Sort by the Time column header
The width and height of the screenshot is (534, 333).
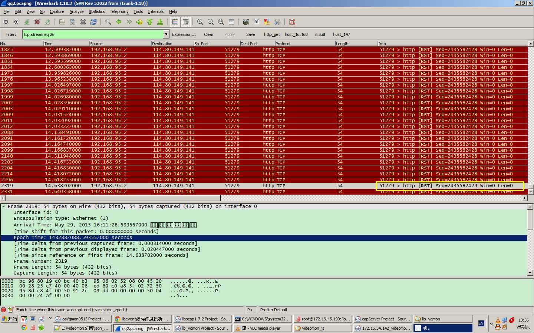coord(66,44)
